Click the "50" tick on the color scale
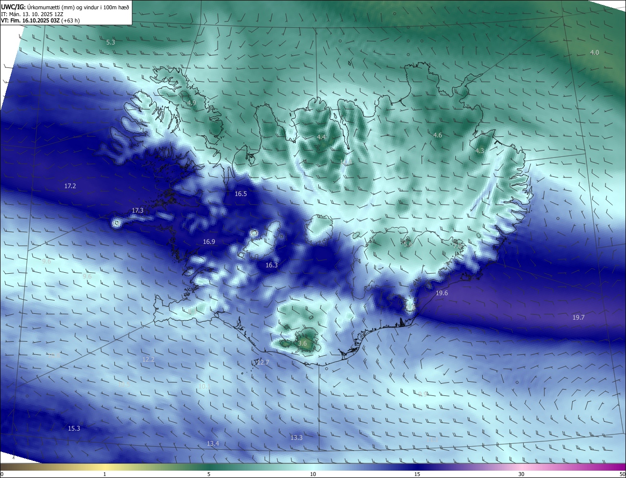The height and width of the screenshot is (478, 626). coord(622,474)
